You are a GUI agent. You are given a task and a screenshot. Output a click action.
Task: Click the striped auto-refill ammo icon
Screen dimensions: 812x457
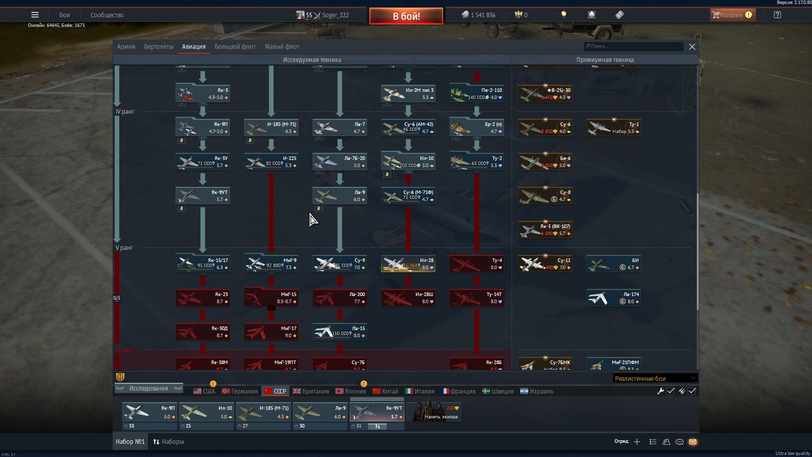click(x=682, y=391)
